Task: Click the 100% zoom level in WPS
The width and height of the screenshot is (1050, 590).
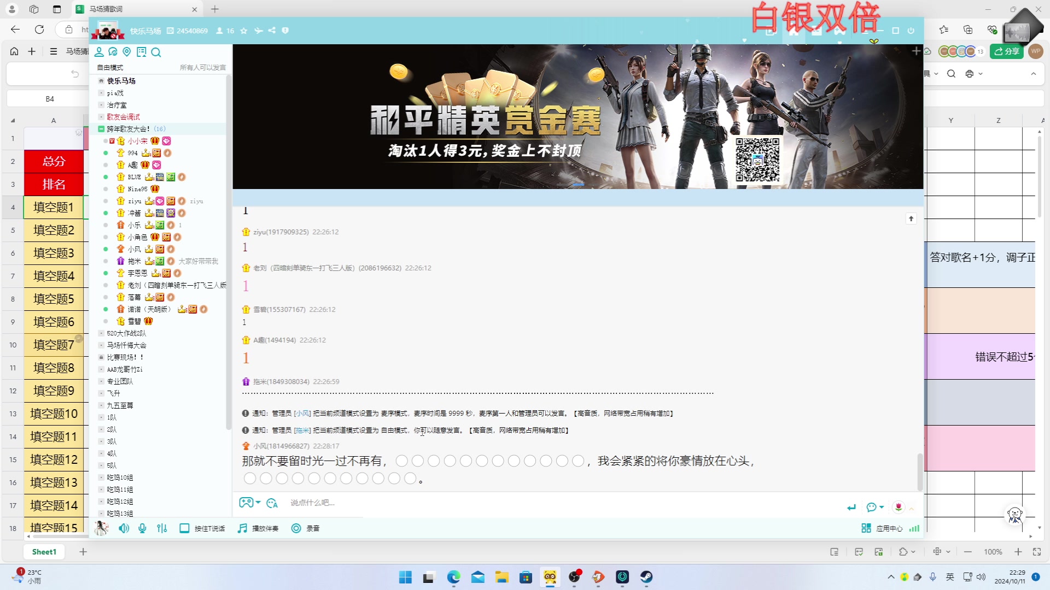Action: (993, 552)
